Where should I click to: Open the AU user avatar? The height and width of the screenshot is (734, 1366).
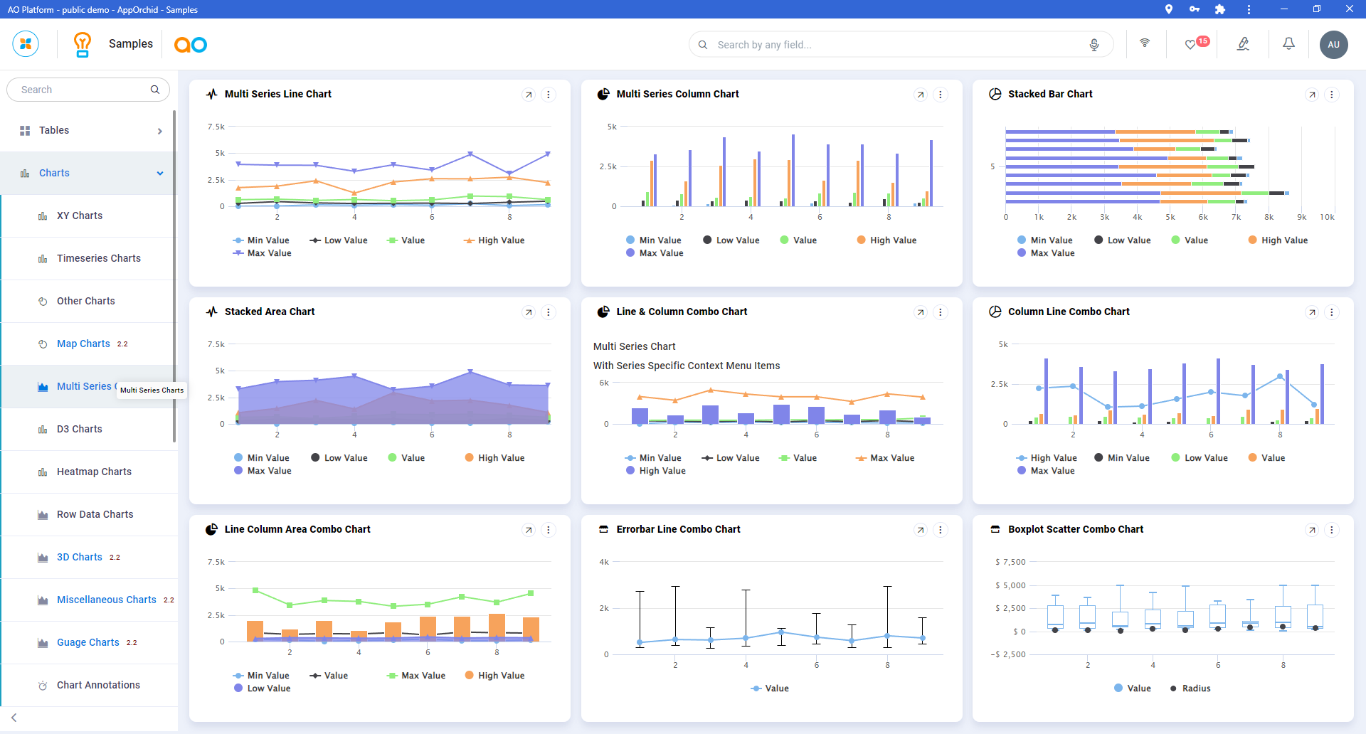point(1333,45)
